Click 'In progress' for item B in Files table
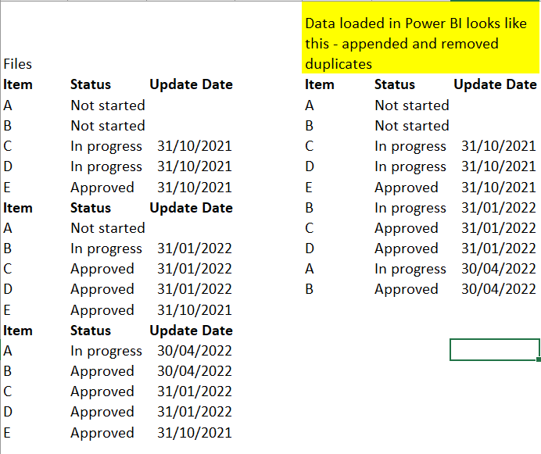541x454 pixels. click(x=106, y=248)
